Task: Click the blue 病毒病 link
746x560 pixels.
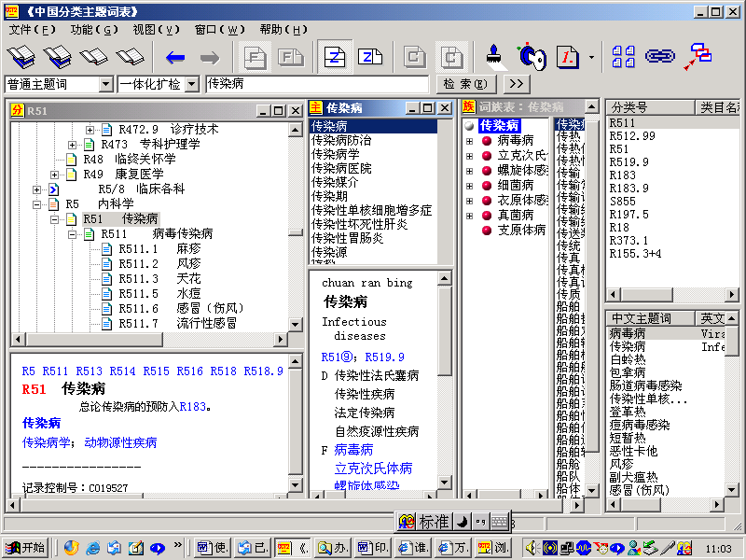Action: pyautogui.click(x=353, y=450)
